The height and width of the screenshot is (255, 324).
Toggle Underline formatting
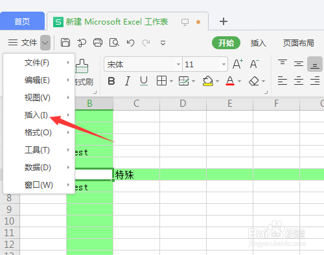pos(144,81)
